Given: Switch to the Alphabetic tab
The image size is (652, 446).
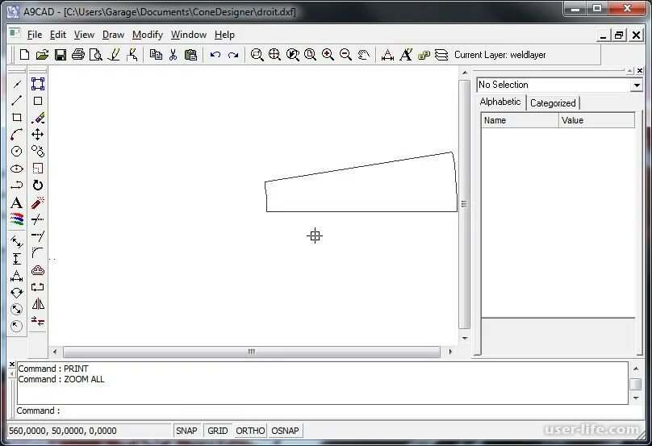Looking at the screenshot, I should 500,102.
